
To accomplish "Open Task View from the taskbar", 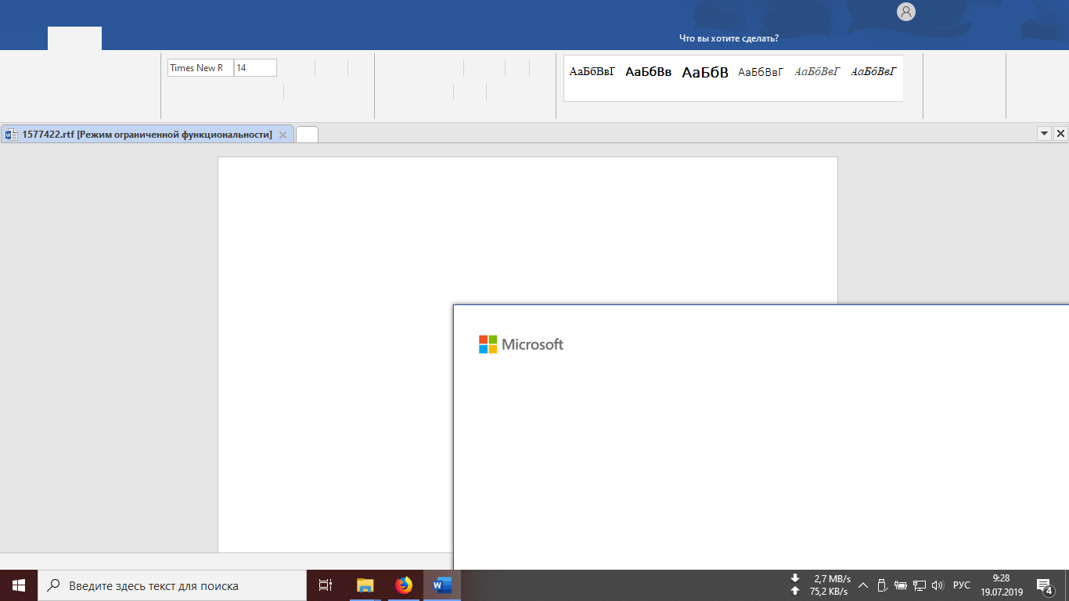I will click(x=326, y=585).
